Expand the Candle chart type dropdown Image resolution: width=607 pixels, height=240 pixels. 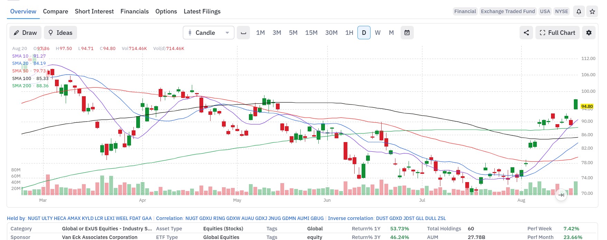pos(208,33)
